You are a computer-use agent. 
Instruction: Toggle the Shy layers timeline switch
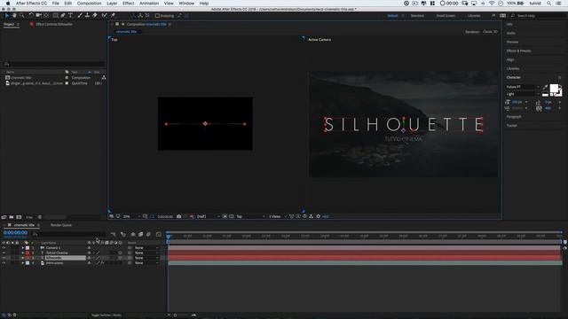click(x=132, y=234)
